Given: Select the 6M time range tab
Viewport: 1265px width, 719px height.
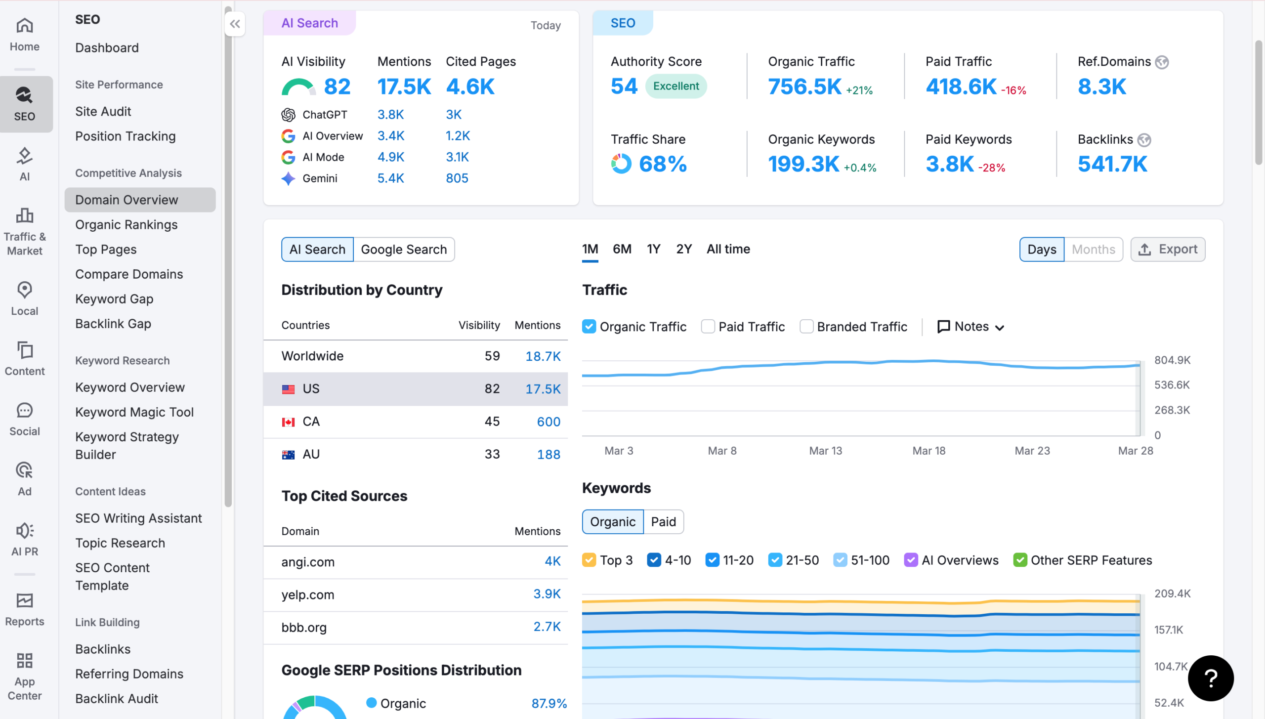Looking at the screenshot, I should (x=622, y=249).
